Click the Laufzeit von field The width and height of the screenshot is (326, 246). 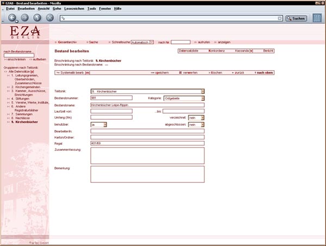(x=111, y=111)
